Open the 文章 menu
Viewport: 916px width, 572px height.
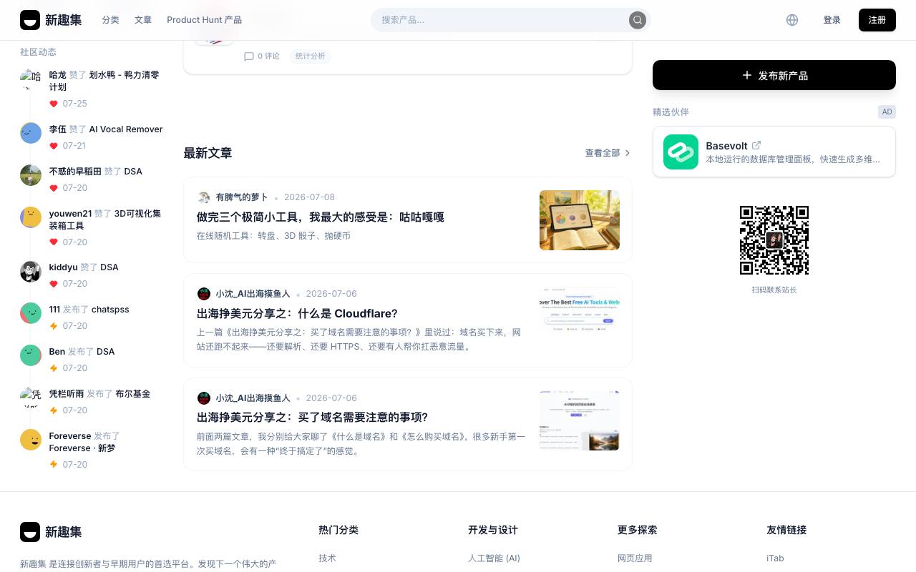point(143,20)
